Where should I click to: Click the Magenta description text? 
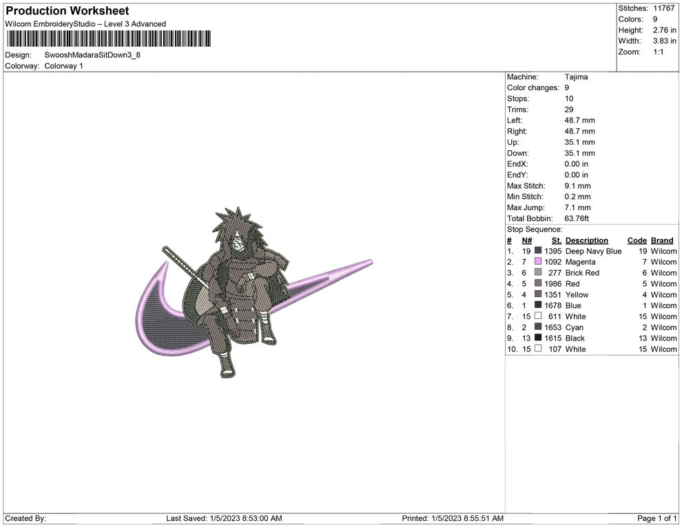[x=580, y=262]
